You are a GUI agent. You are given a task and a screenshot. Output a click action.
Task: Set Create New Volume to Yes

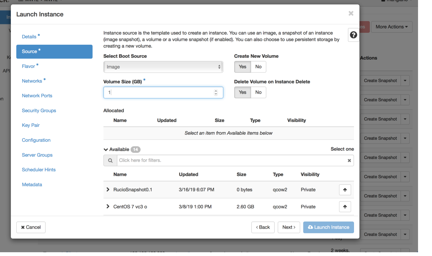point(242,67)
